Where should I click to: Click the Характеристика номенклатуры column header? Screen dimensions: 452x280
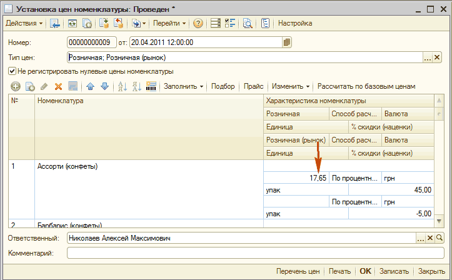tap(348, 101)
